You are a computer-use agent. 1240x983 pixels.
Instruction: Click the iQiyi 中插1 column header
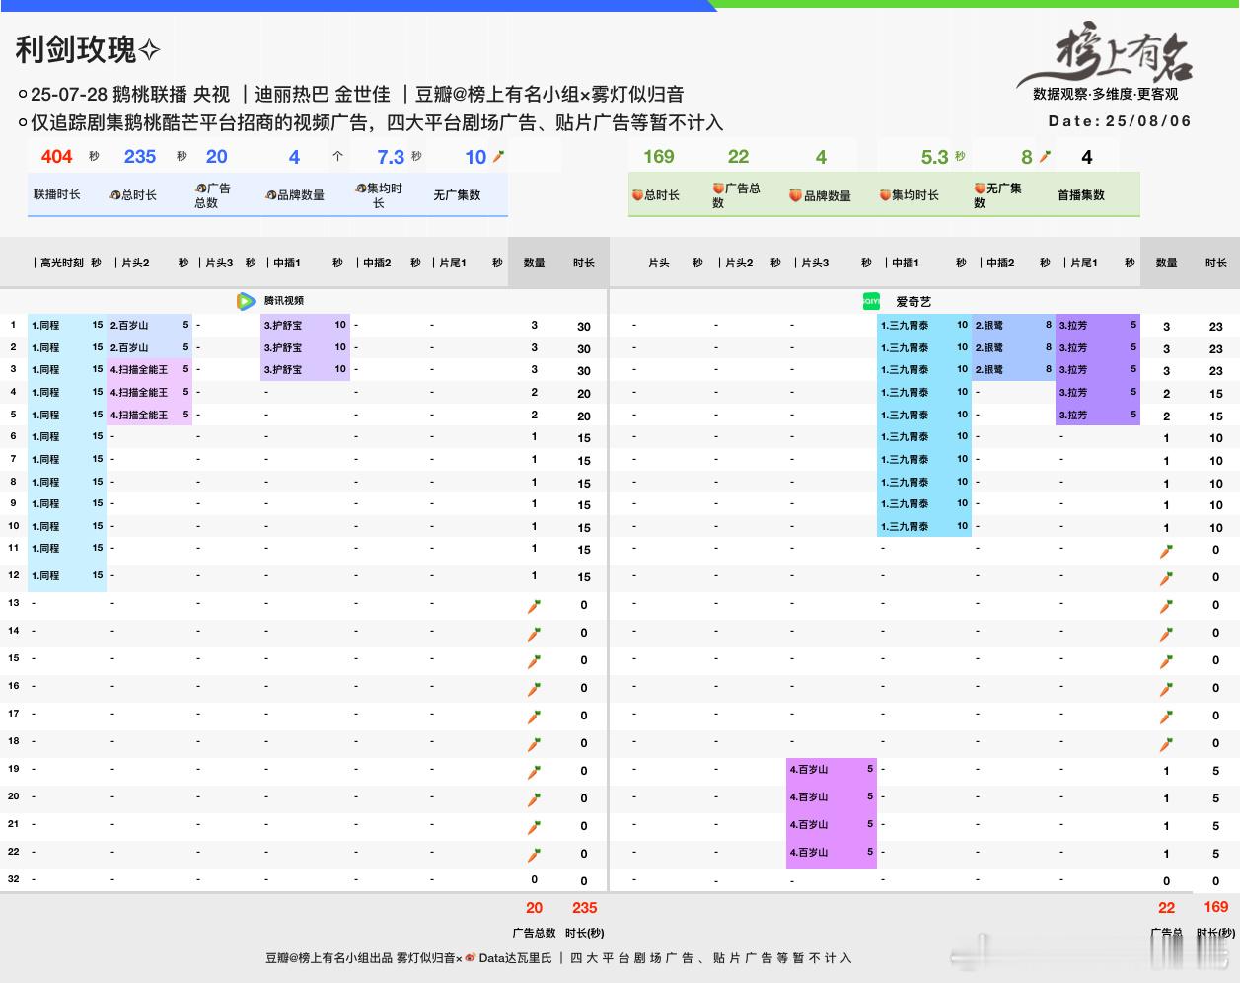pyautogui.click(x=905, y=263)
